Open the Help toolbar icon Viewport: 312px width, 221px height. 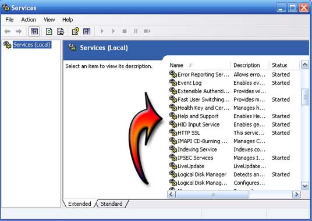point(76,31)
